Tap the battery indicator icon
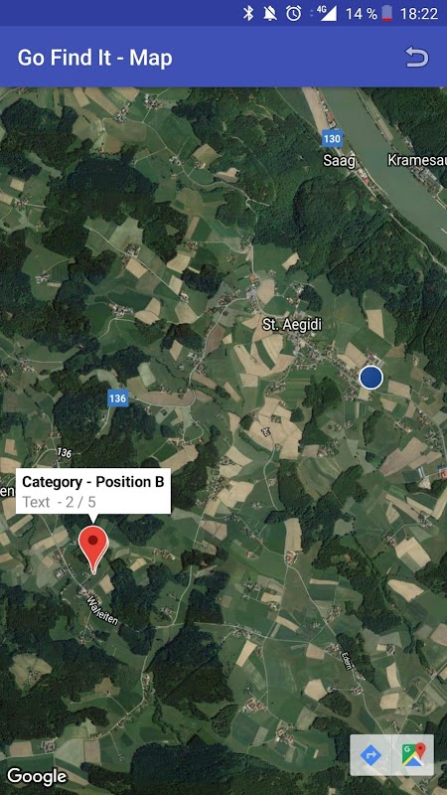This screenshot has width=447, height=795. coord(387,13)
